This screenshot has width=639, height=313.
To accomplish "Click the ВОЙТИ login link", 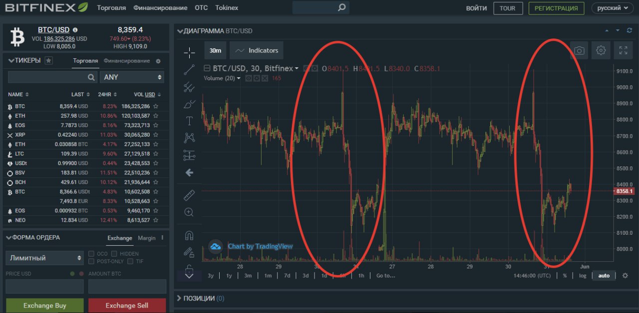I will (x=476, y=8).
